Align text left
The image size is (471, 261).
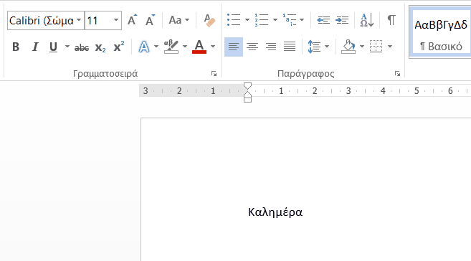click(234, 47)
